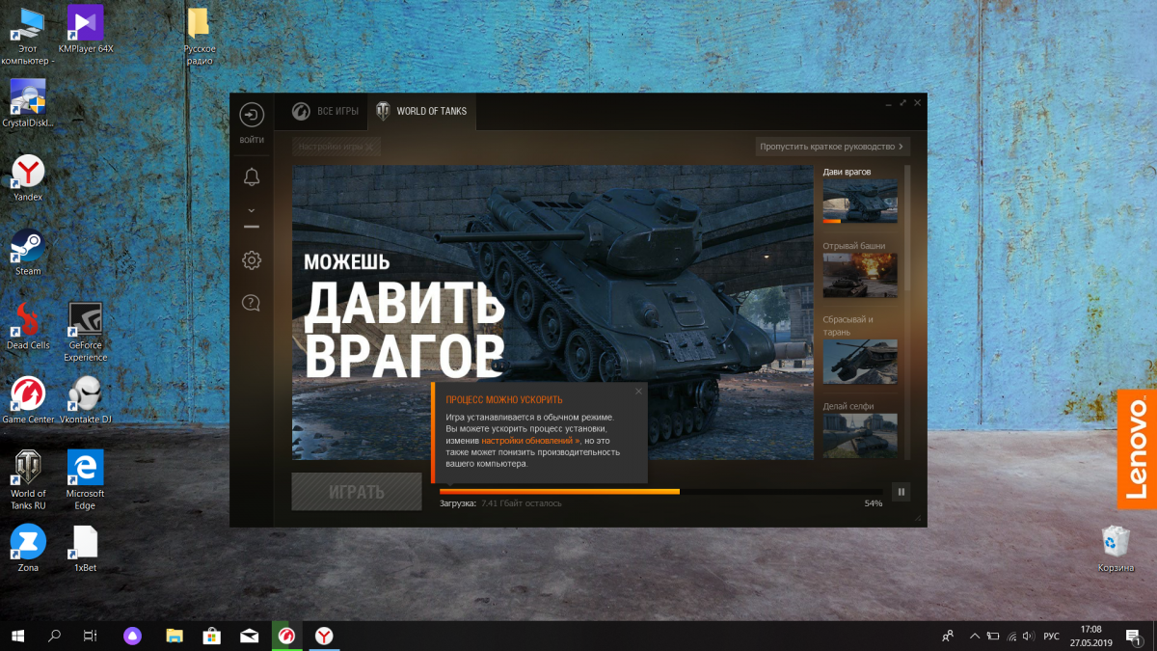Select Корзина recycle bin icon
Image resolution: width=1157 pixels, height=651 pixels.
click(1116, 549)
